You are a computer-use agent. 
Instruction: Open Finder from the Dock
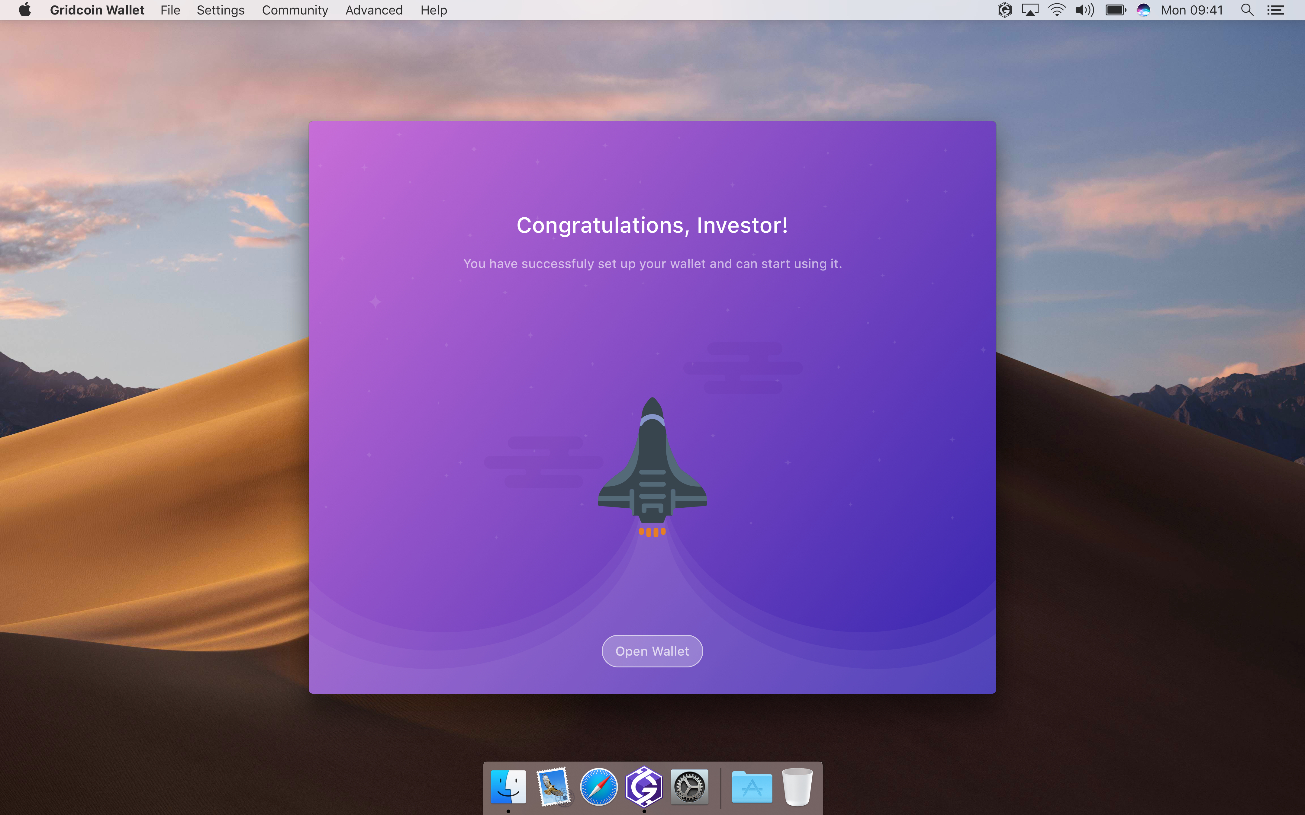tap(508, 786)
